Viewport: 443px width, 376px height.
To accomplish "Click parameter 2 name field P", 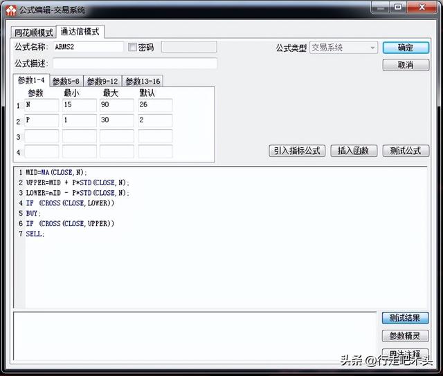I will (42, 120).
